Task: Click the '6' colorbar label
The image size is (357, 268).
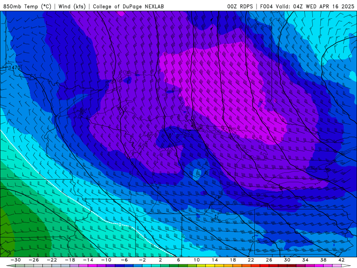Action: (178, 260)
